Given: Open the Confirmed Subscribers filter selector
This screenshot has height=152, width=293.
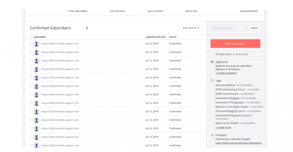Looking at the screenshot, I should (59, 28).
